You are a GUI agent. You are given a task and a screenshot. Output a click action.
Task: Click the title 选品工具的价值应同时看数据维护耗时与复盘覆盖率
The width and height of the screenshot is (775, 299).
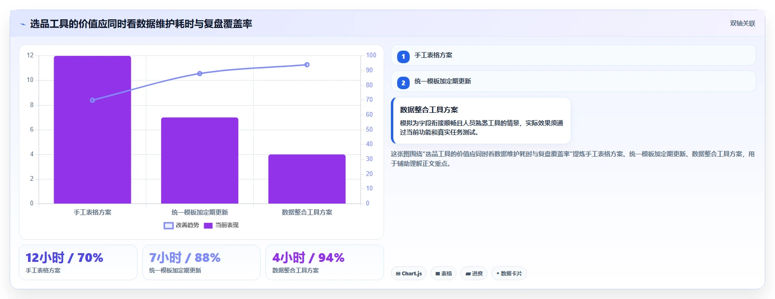[141, 24]
